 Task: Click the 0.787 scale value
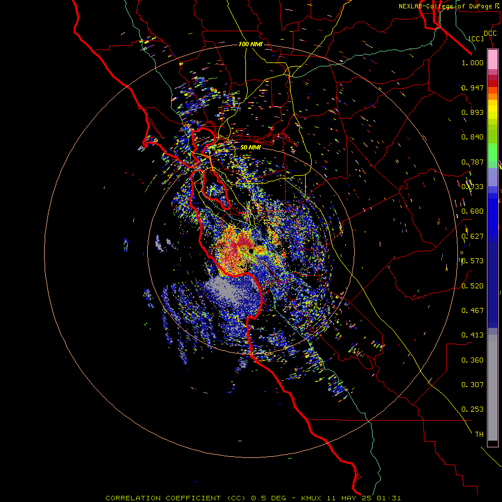472,162
